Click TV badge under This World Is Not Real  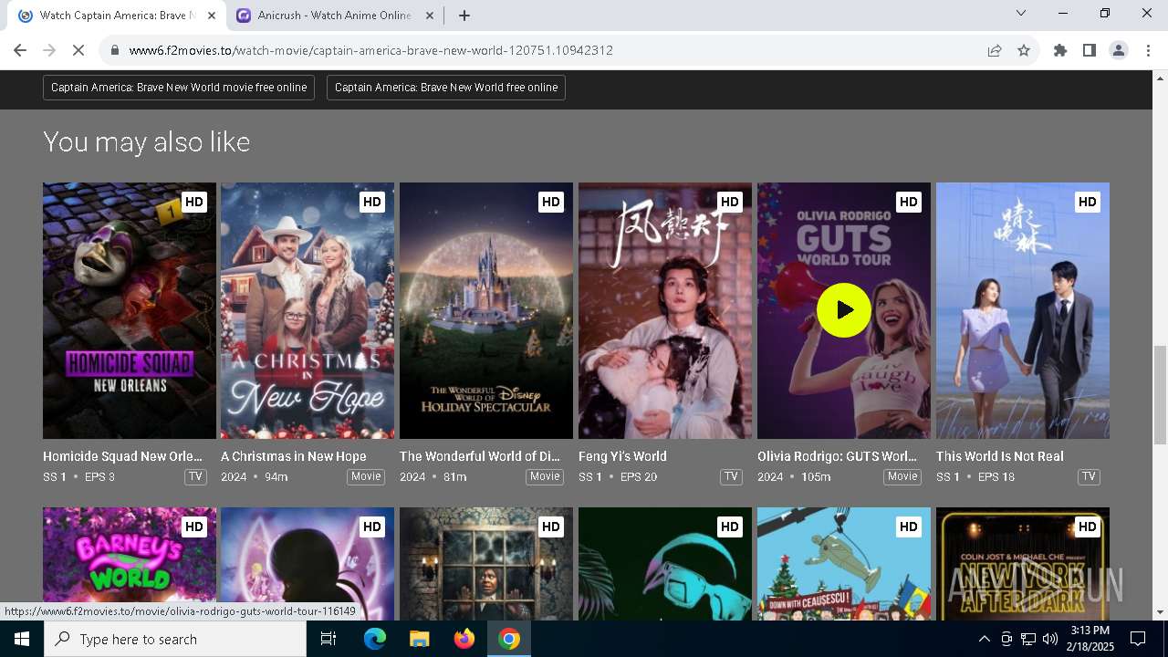pos(1089,476)
